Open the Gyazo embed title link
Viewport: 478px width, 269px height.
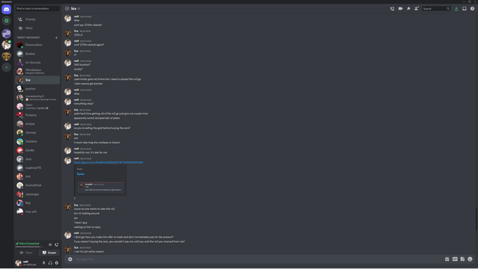(81, 174)
